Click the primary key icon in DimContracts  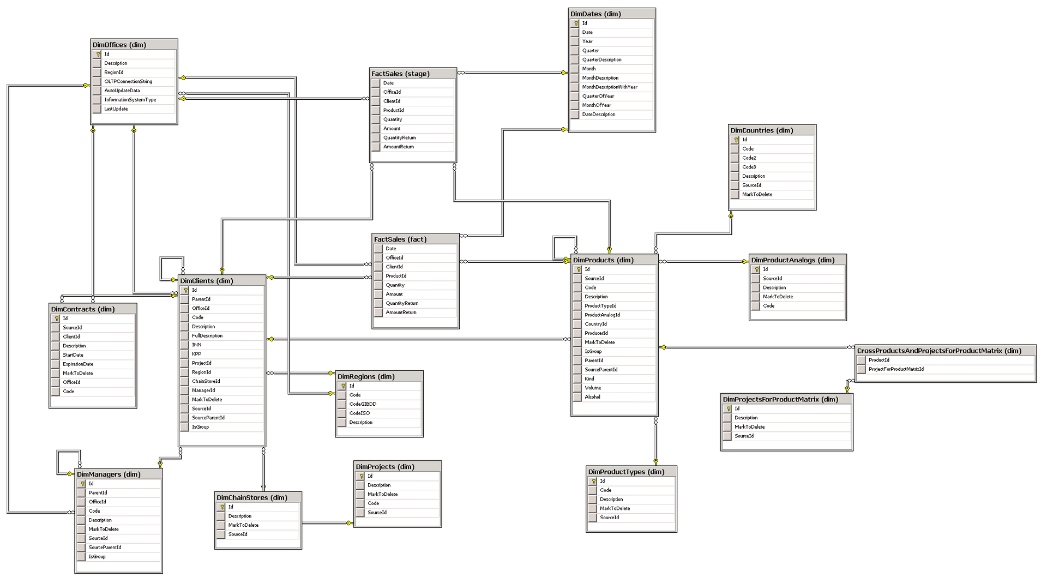pyautogui.click(x=56, y=318)
